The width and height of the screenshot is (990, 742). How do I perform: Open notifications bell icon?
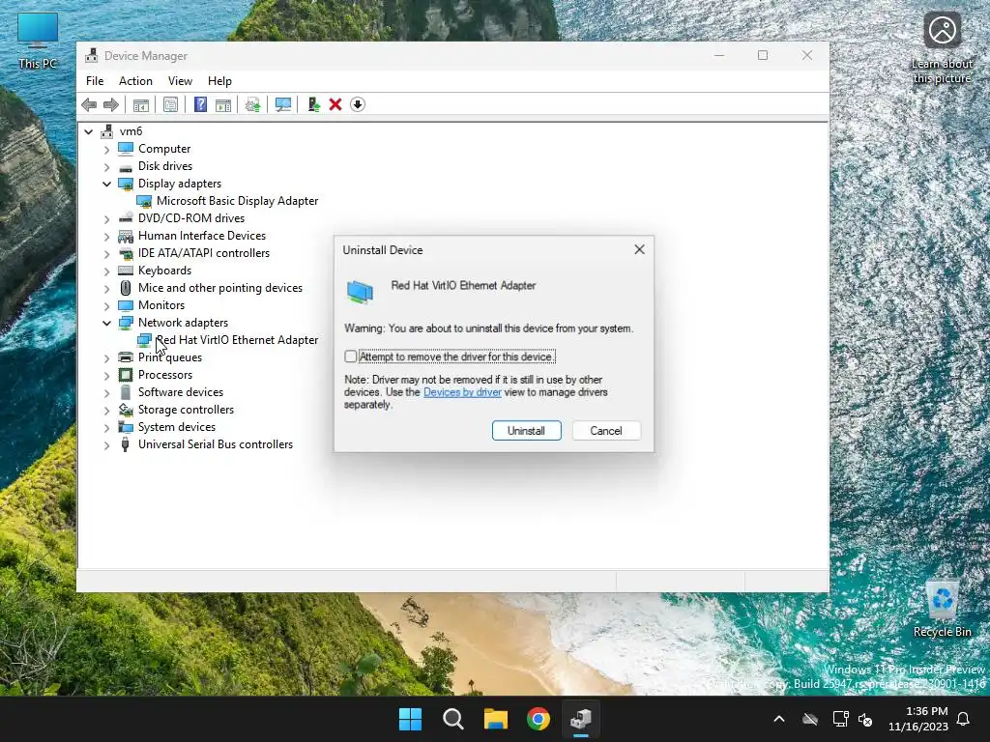(x=963, y=719)
